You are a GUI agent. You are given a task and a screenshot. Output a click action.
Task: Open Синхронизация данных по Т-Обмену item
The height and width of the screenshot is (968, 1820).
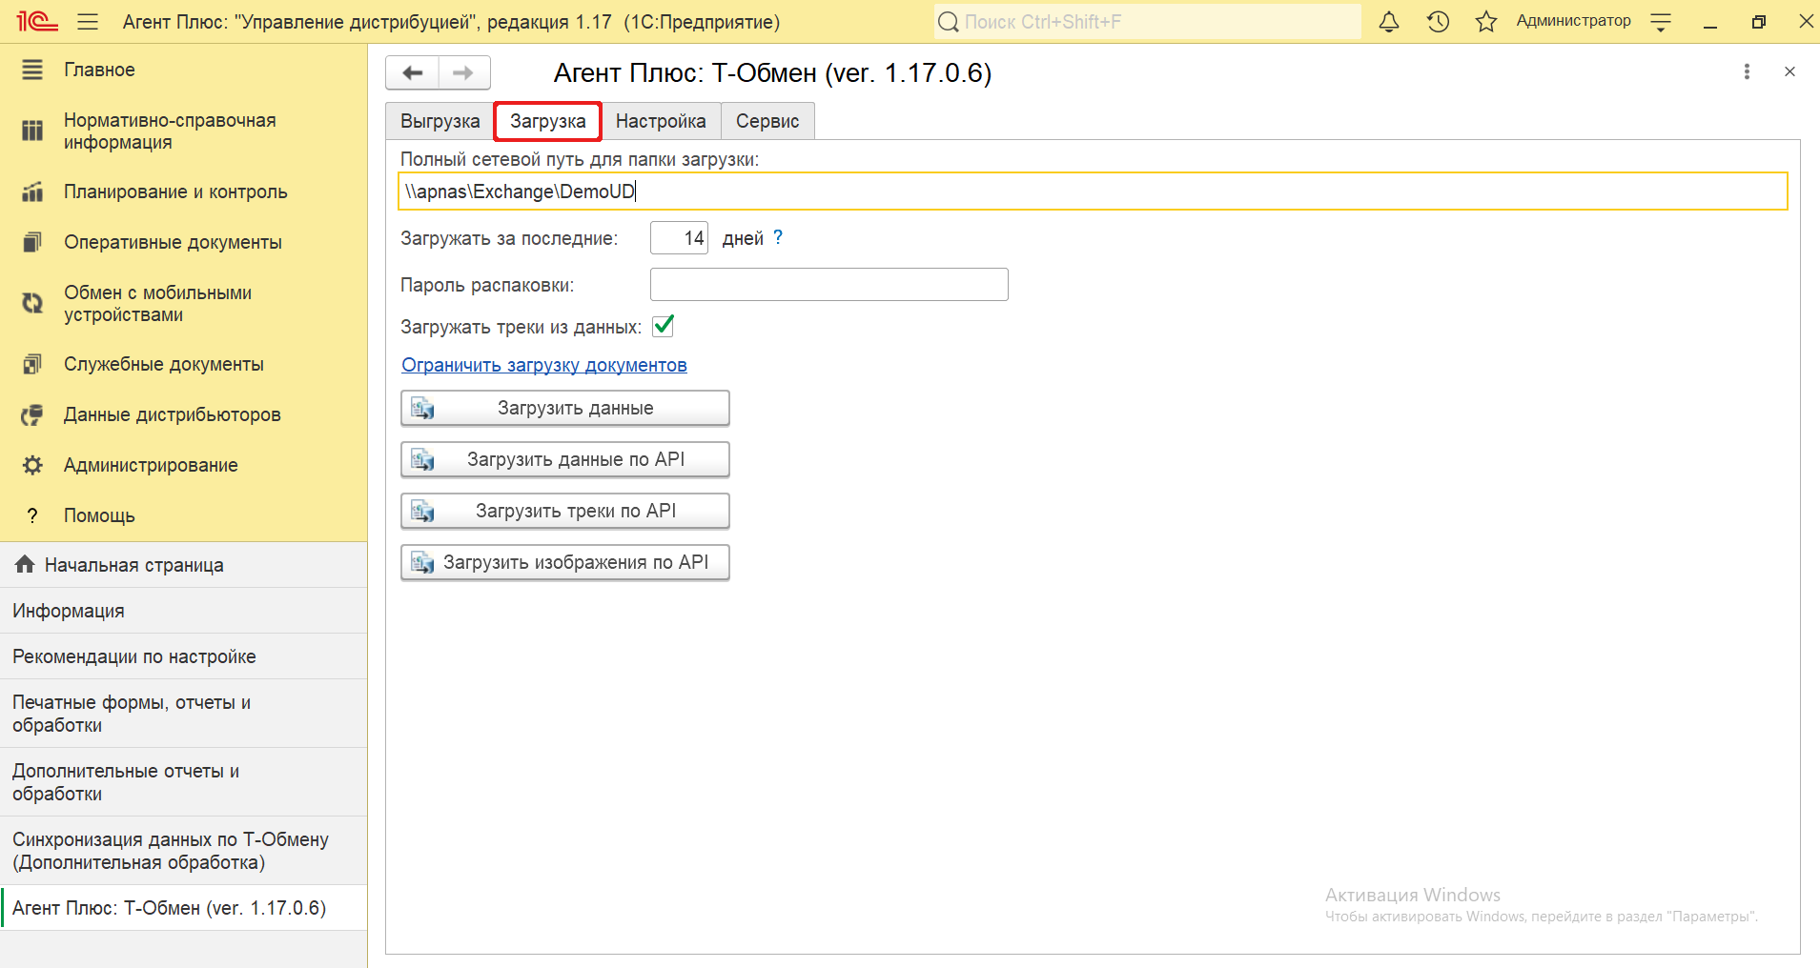(x=183, y=851)
